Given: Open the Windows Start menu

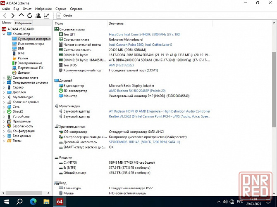Looking at the screenshot, I should [6, 202].
